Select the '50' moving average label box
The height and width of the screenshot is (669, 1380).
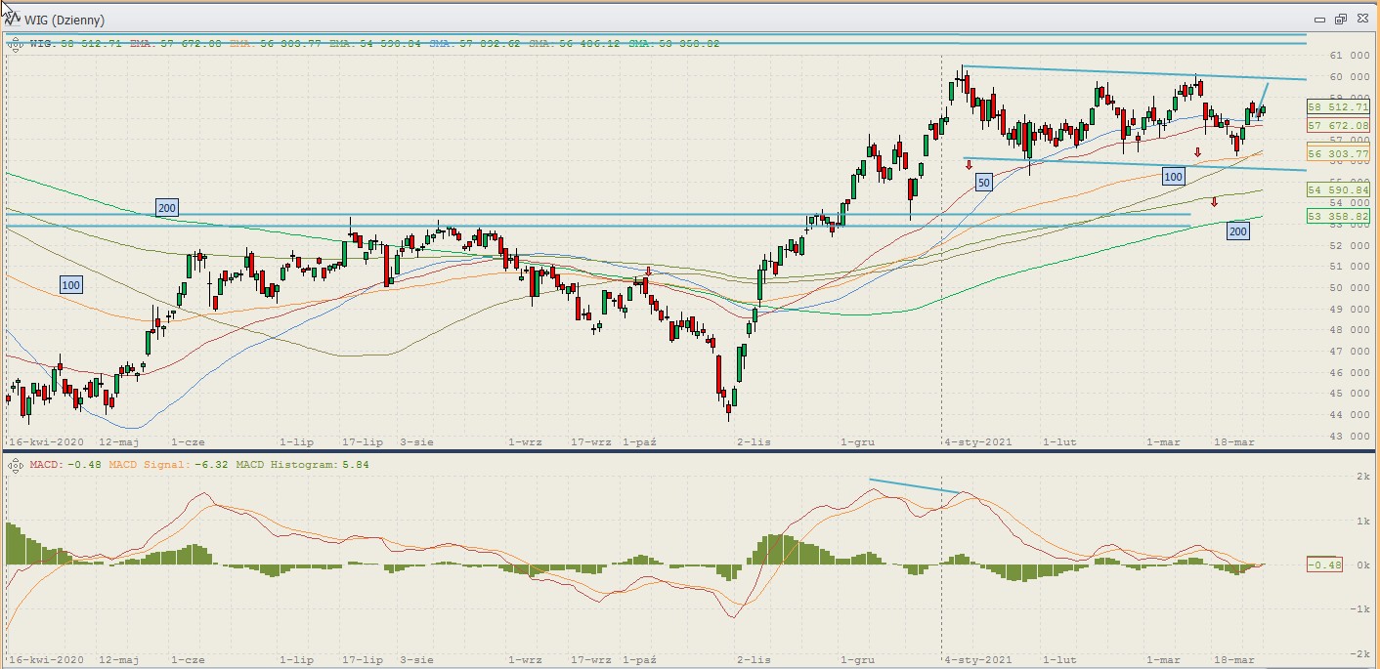click(983, 182)
